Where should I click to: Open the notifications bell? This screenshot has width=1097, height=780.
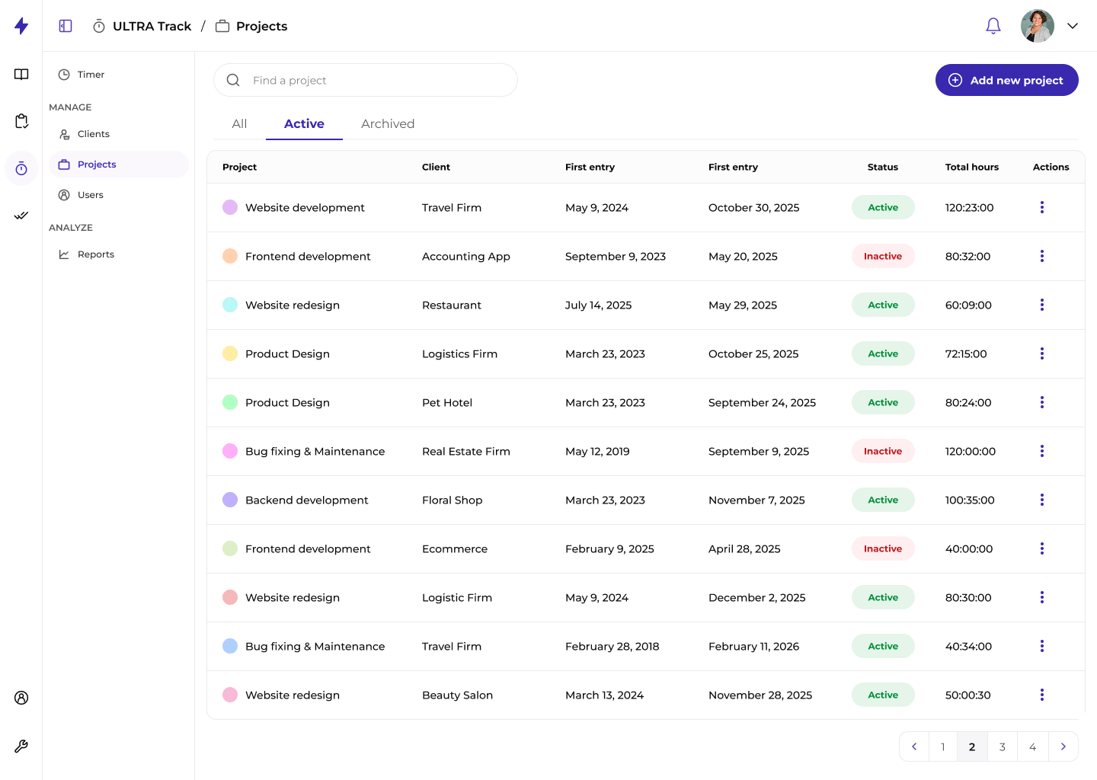[x=993, y=26]
